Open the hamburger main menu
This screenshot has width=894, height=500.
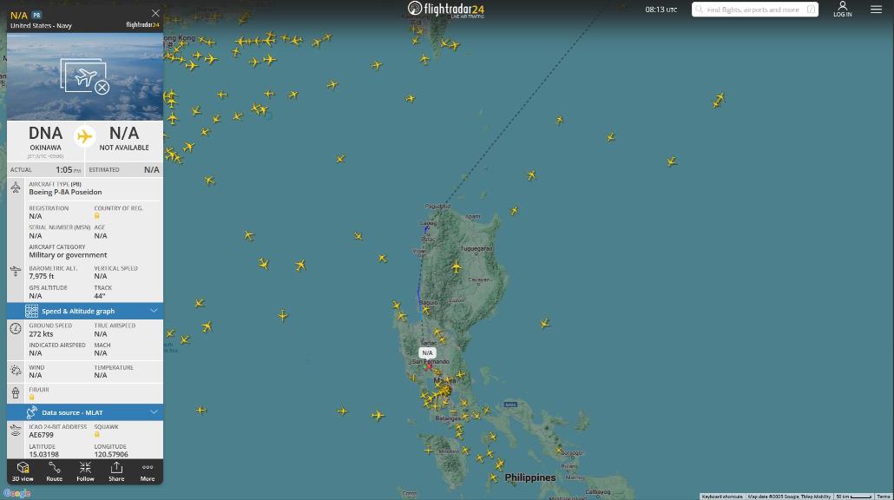coord(877,10)
